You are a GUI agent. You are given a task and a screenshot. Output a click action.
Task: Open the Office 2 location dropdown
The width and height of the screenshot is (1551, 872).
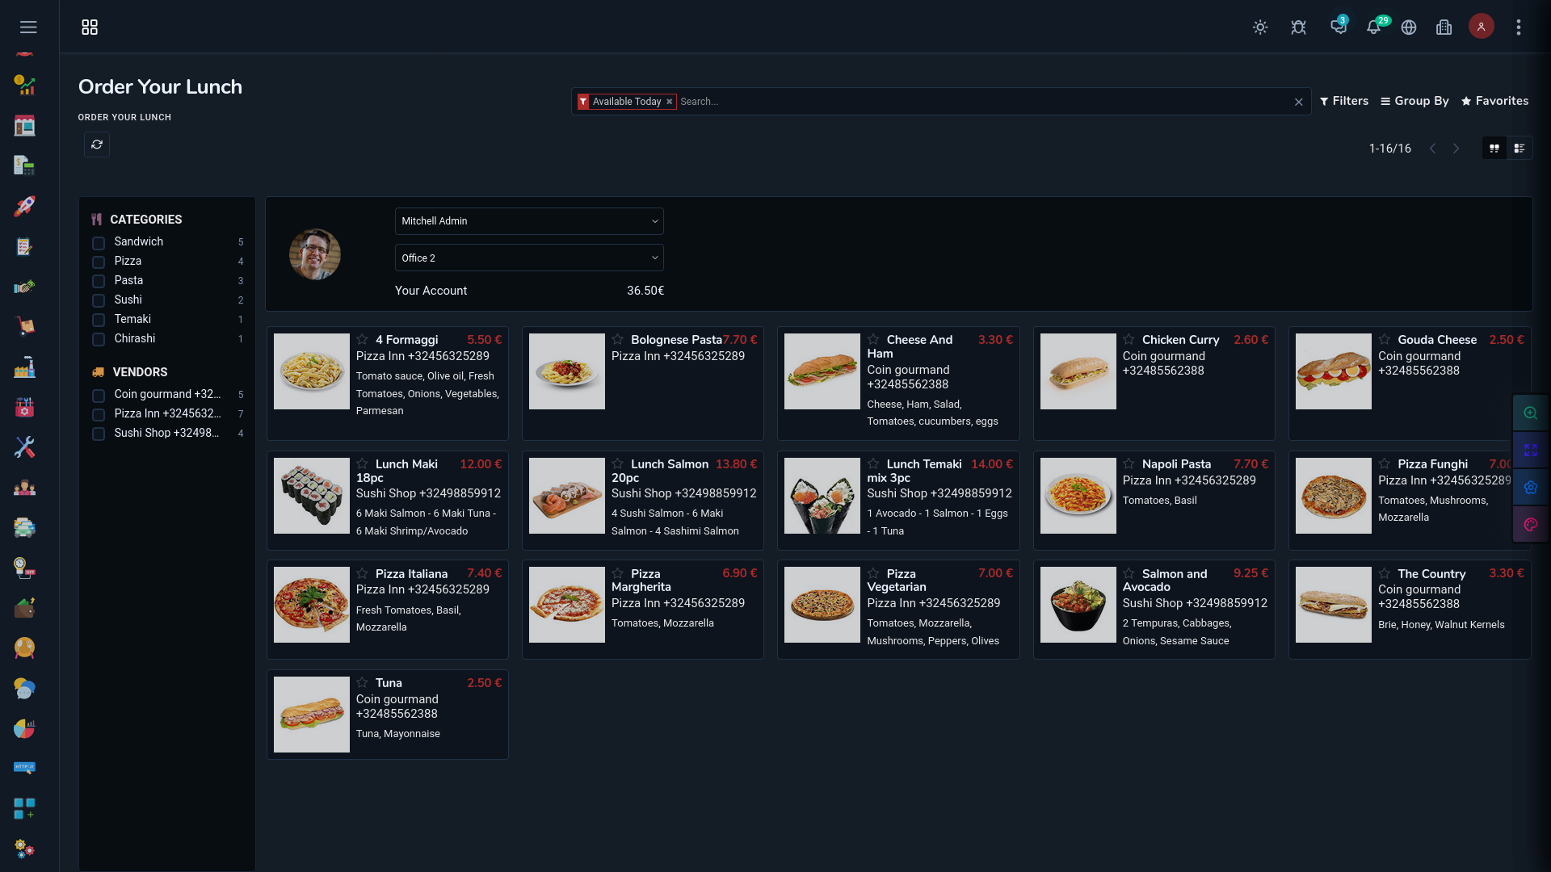(x=529, y=258)
